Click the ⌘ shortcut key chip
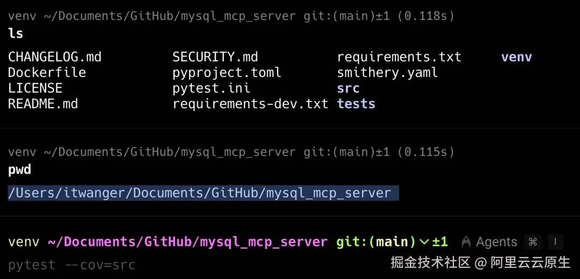Viewport: 580px width, 279px height. [533, 242]
